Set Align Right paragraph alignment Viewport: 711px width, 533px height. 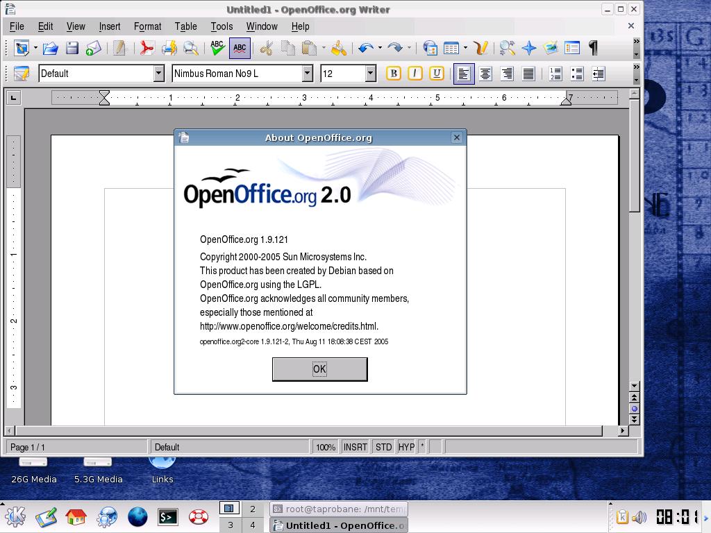(x=507, y=74)
